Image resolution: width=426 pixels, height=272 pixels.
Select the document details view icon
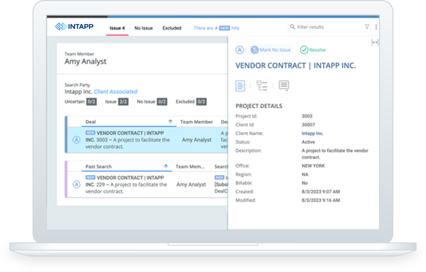(240, 86)
